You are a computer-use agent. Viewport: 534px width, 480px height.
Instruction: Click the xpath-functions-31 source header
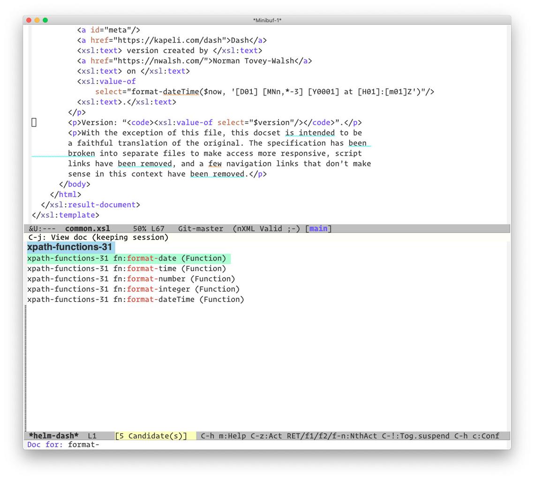[71, 247]
